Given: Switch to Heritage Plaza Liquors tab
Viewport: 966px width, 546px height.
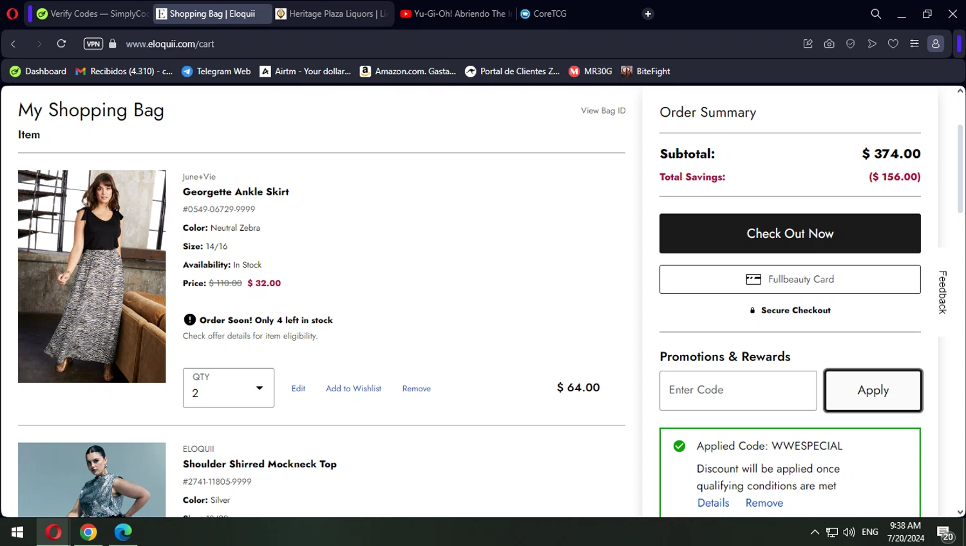Looking at the screenshot, I should click(x=332, y=14).
